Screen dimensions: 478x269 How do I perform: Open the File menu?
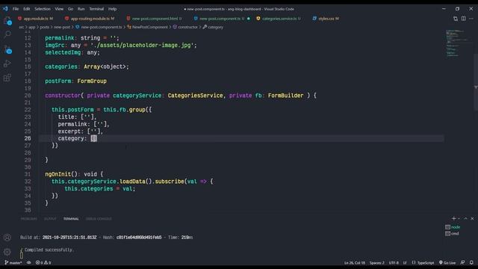point(16,9)
